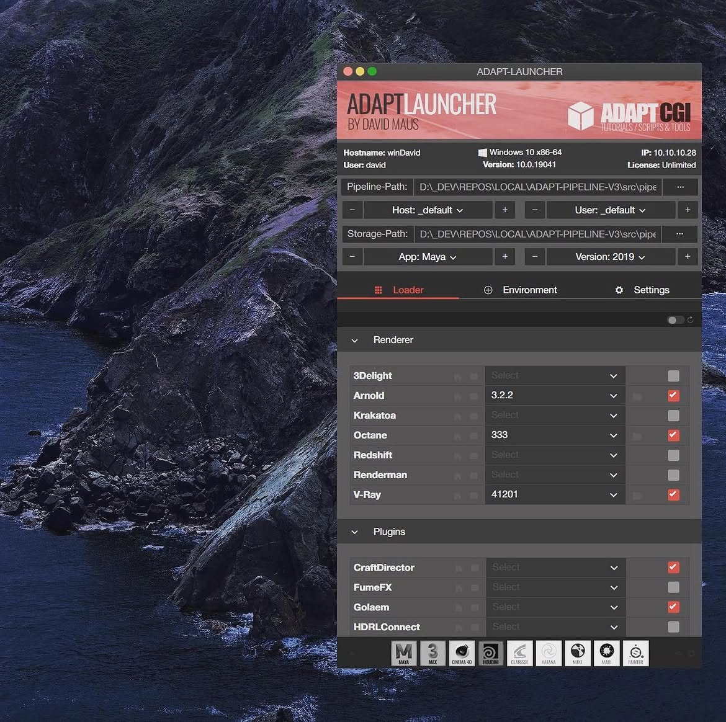Uncheck the CraftDirector checkbox
The width and height of the screenshot is (726, 722).
click(674, 568)
